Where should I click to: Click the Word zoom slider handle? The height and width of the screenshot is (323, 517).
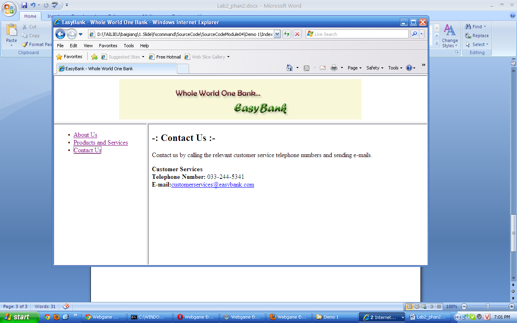(488, 306)
